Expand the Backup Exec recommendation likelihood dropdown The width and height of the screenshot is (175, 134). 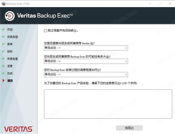[86, 61]
